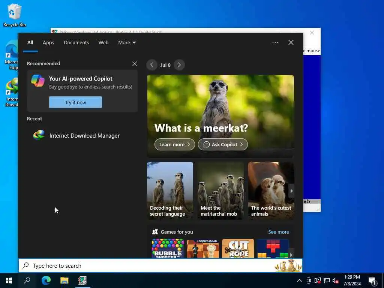
Task: Expand the More filter dropdown
Action: [127, 43]
